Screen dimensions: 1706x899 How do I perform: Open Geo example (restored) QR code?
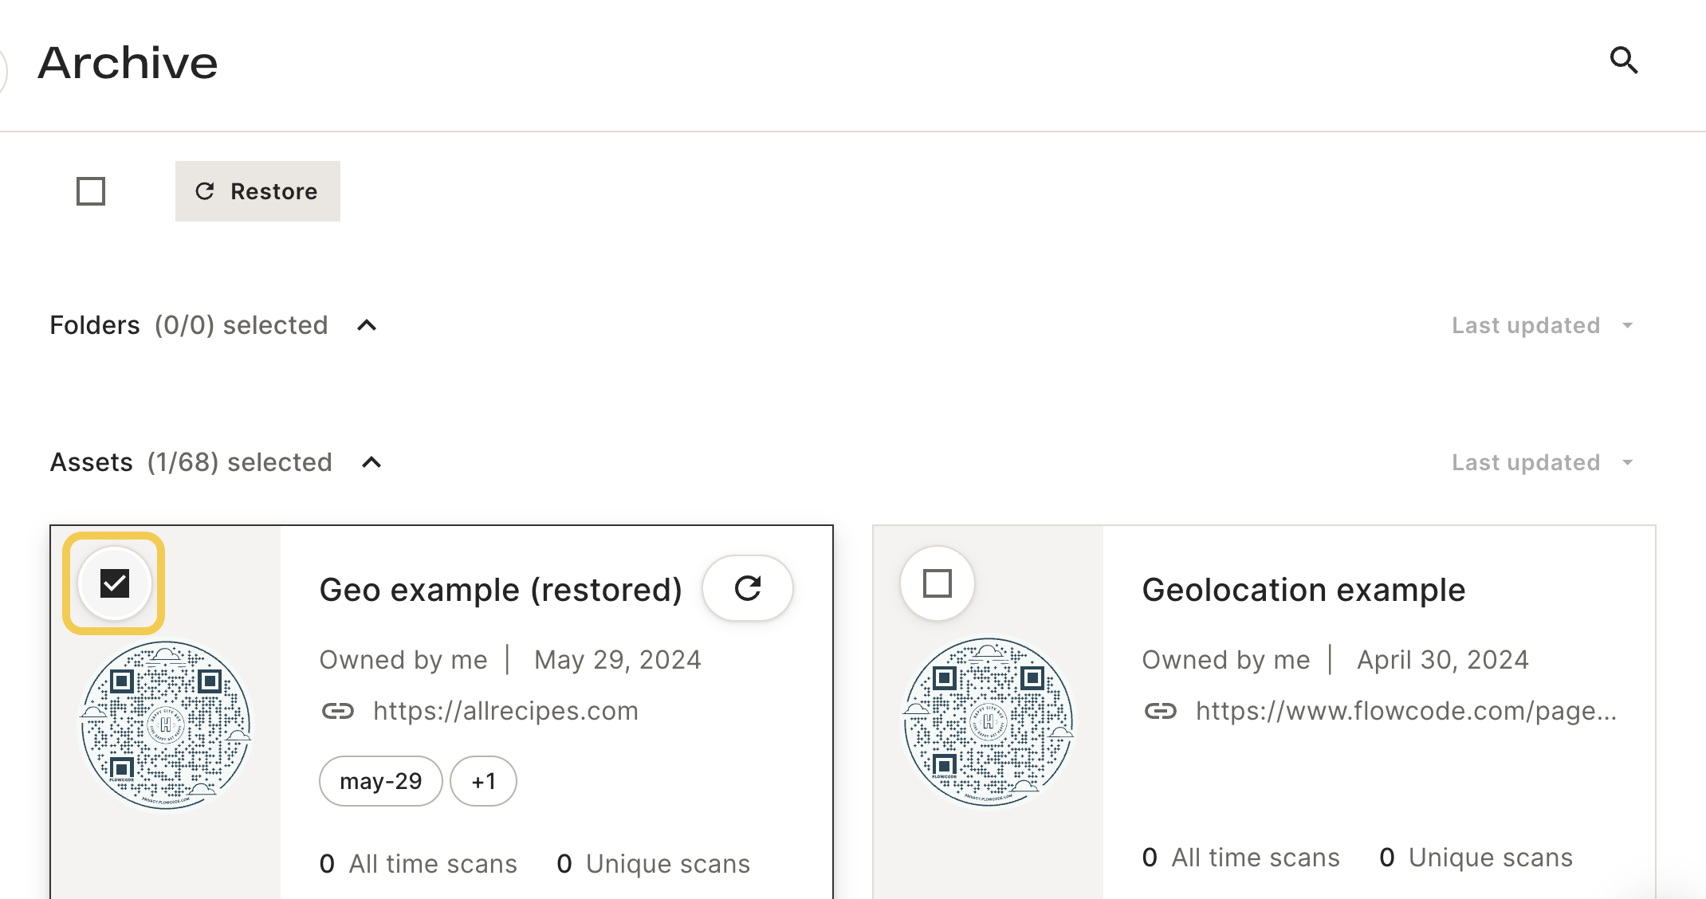click(166, 724)
